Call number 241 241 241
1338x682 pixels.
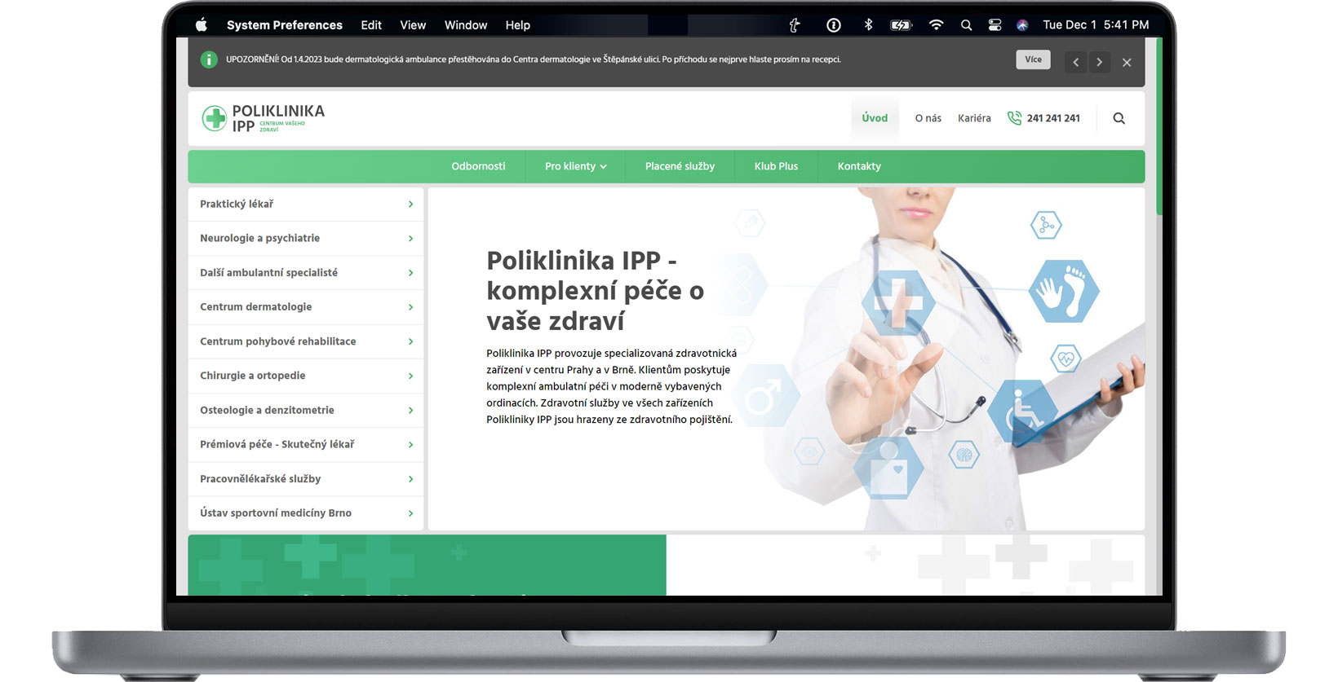click(x=1053, y=118)
